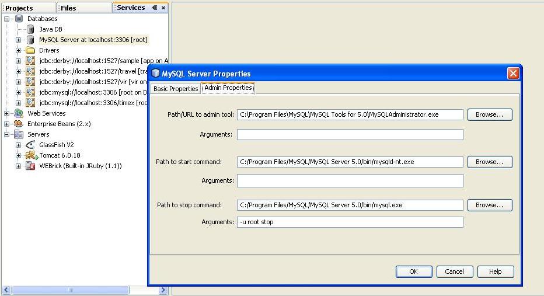Browse for the stop command path
This screenshot has width=544, height=296.
[x=490, y=205]
